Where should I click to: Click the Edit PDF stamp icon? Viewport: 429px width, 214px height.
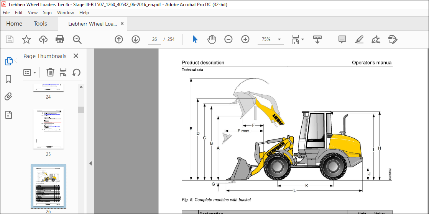point(393,39)
